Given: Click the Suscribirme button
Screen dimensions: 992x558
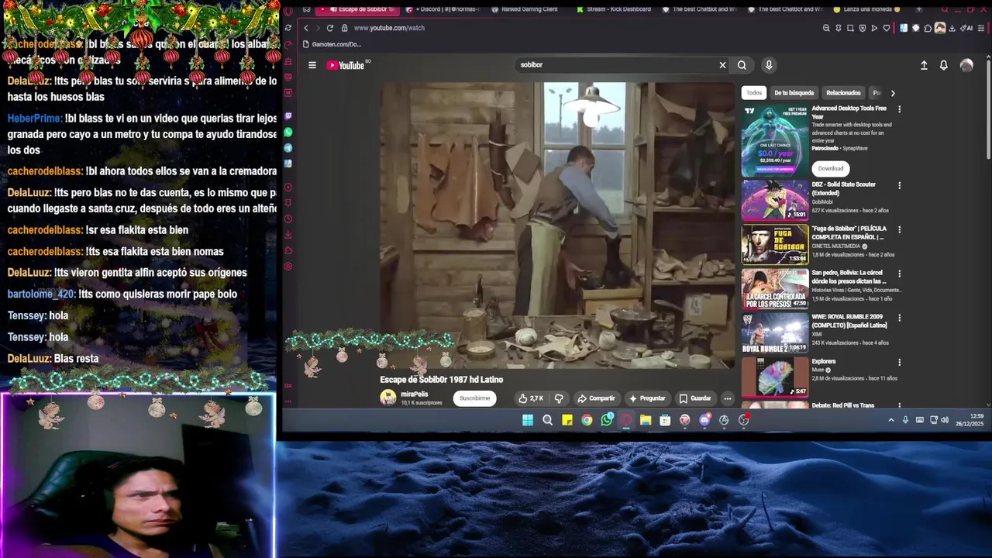Looking at the screenshot, I should pos(475,398).
